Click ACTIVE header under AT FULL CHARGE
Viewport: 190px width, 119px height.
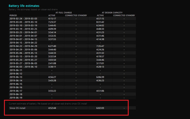52,15
